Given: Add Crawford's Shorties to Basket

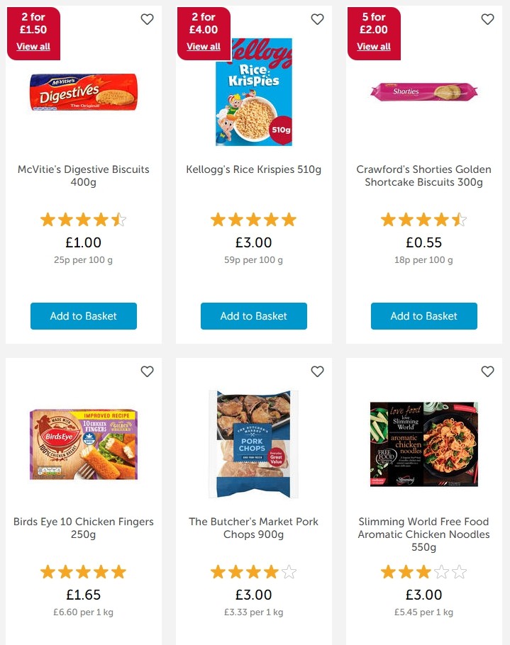Looking at the screenshot, I should click(x=423, y=316).
